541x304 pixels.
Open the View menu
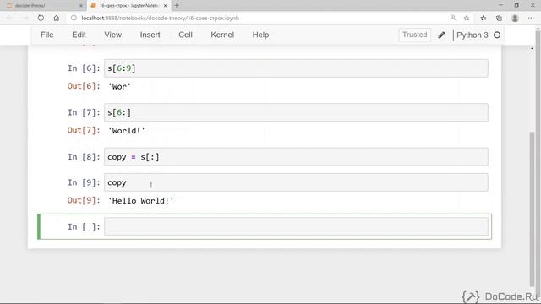pos(112,35)
